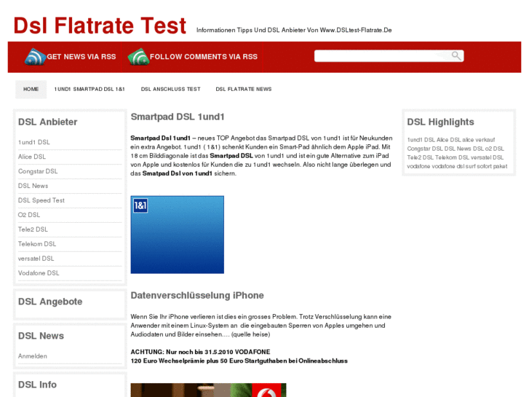Click the site tagline with Www.DSLtest-Flatrate.De

click(294, 30)
